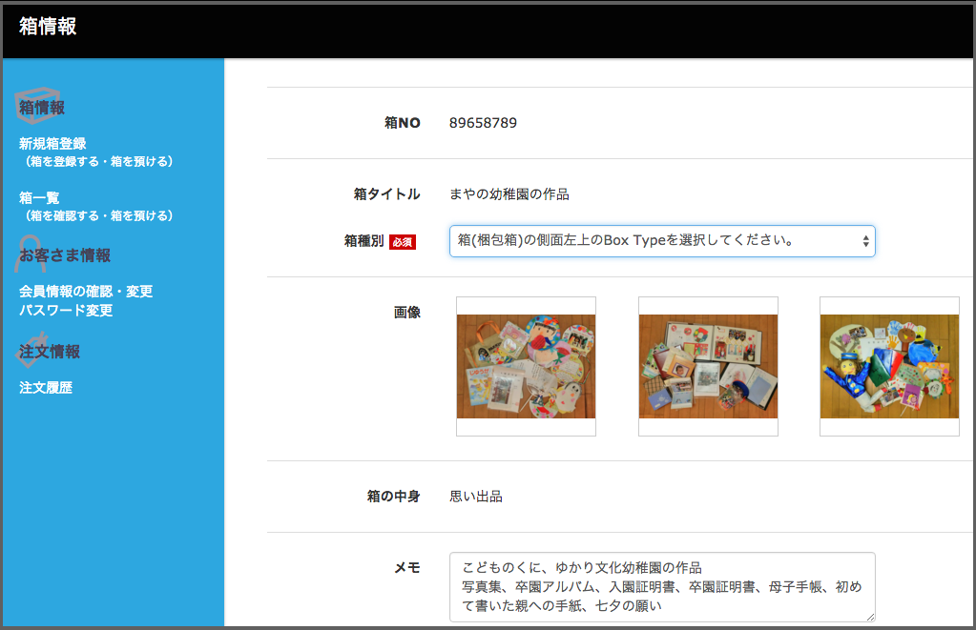
Task: Click the お客さま情報 sidebar heading
Action: tap(65, 255)
